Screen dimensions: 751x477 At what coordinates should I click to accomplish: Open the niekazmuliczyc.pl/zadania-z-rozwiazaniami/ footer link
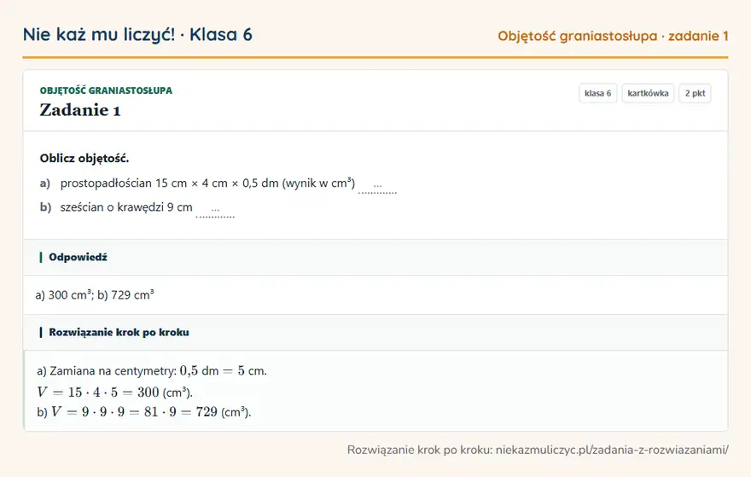click(x=612, y=451)
